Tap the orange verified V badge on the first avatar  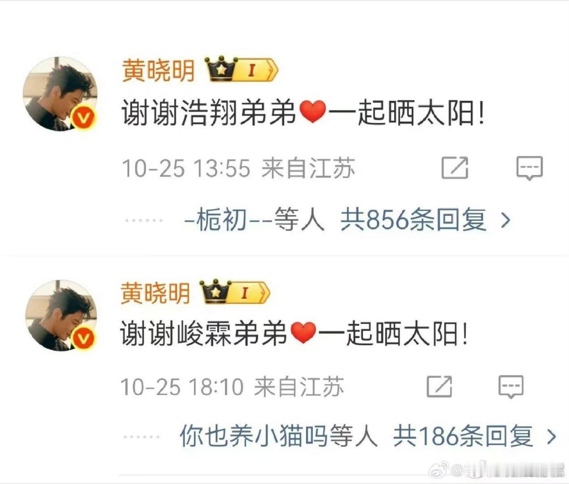click(84, 118)
